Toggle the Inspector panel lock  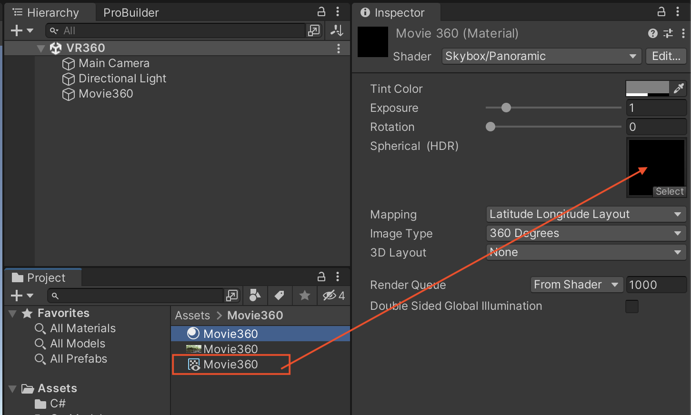pos(661,12)
